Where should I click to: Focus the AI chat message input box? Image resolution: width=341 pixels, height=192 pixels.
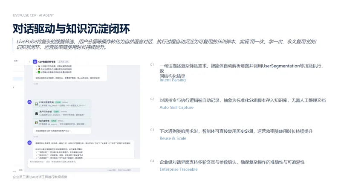click(x=84, y=163)
